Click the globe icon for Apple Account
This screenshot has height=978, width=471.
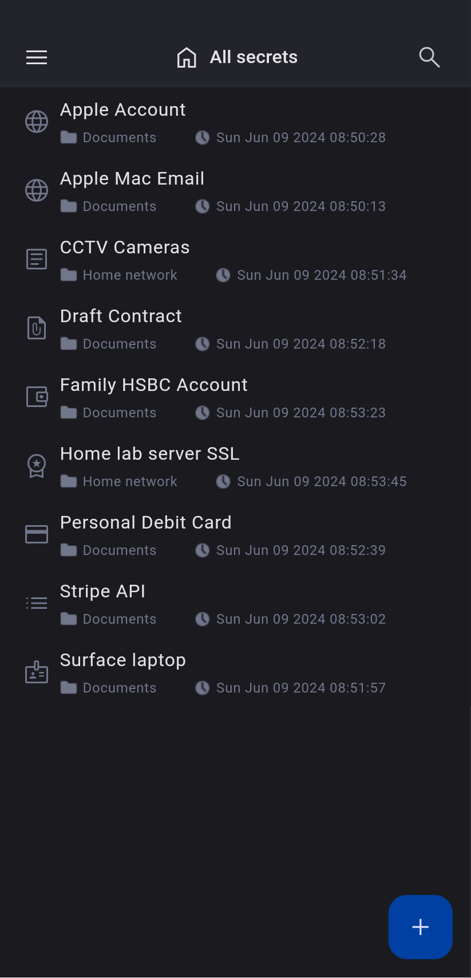pos(37,122)
